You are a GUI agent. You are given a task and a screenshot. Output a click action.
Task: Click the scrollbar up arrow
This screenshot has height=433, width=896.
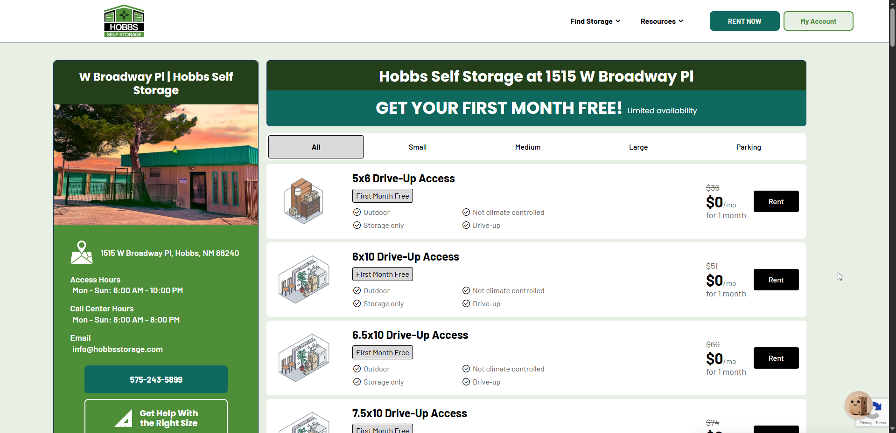pyautogui.click(x=892, y=3)
